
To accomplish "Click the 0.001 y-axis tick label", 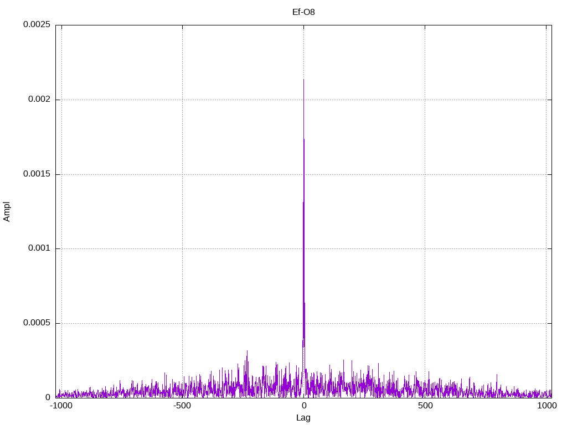I will click(x=39, y=248).
